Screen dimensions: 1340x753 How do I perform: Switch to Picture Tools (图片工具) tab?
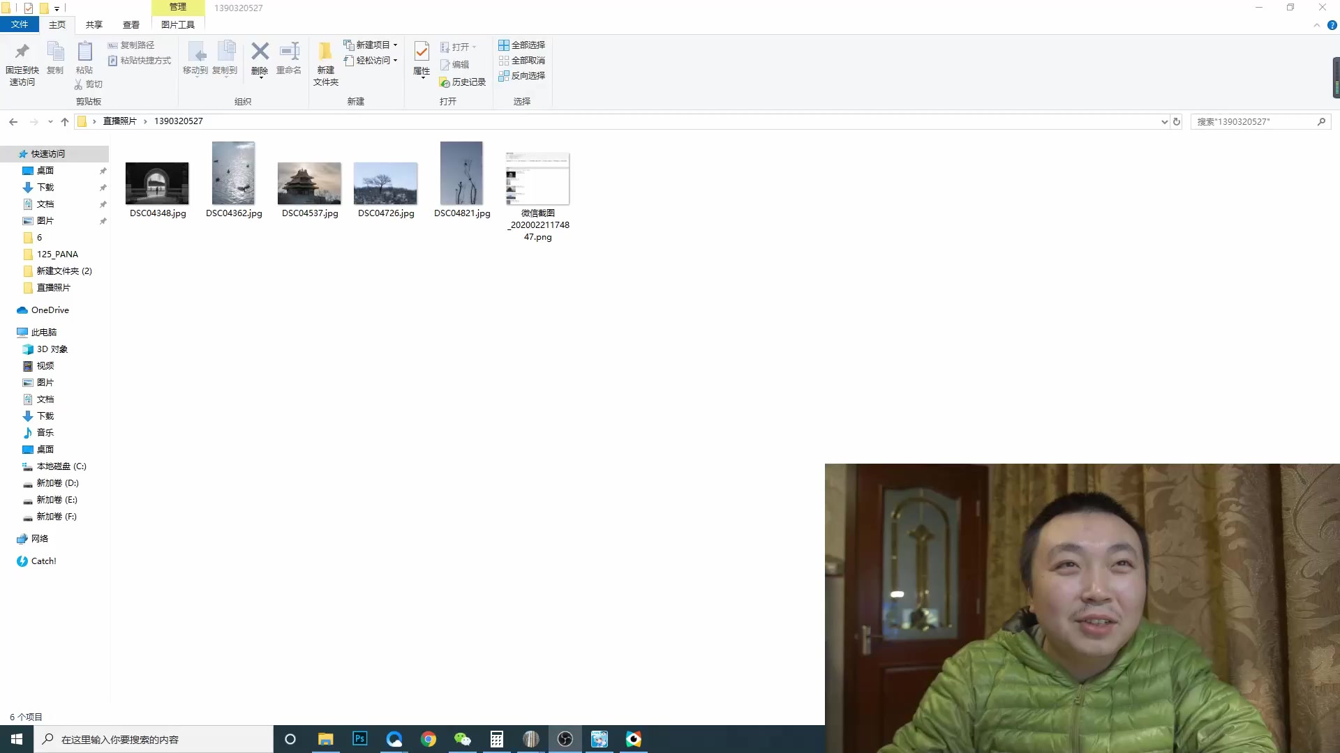pos(178,24)
